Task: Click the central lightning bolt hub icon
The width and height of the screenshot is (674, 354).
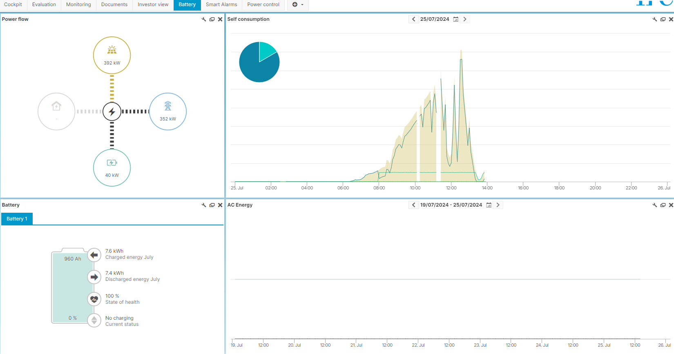Action: point(112,111)
